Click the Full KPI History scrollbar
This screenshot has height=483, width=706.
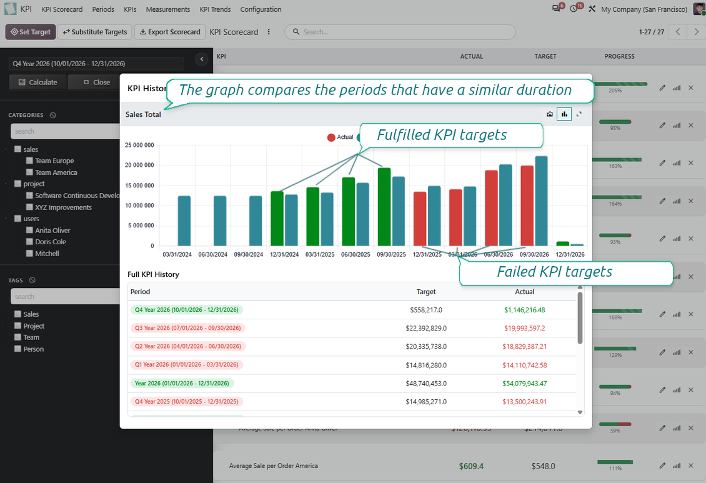point(580,318)
